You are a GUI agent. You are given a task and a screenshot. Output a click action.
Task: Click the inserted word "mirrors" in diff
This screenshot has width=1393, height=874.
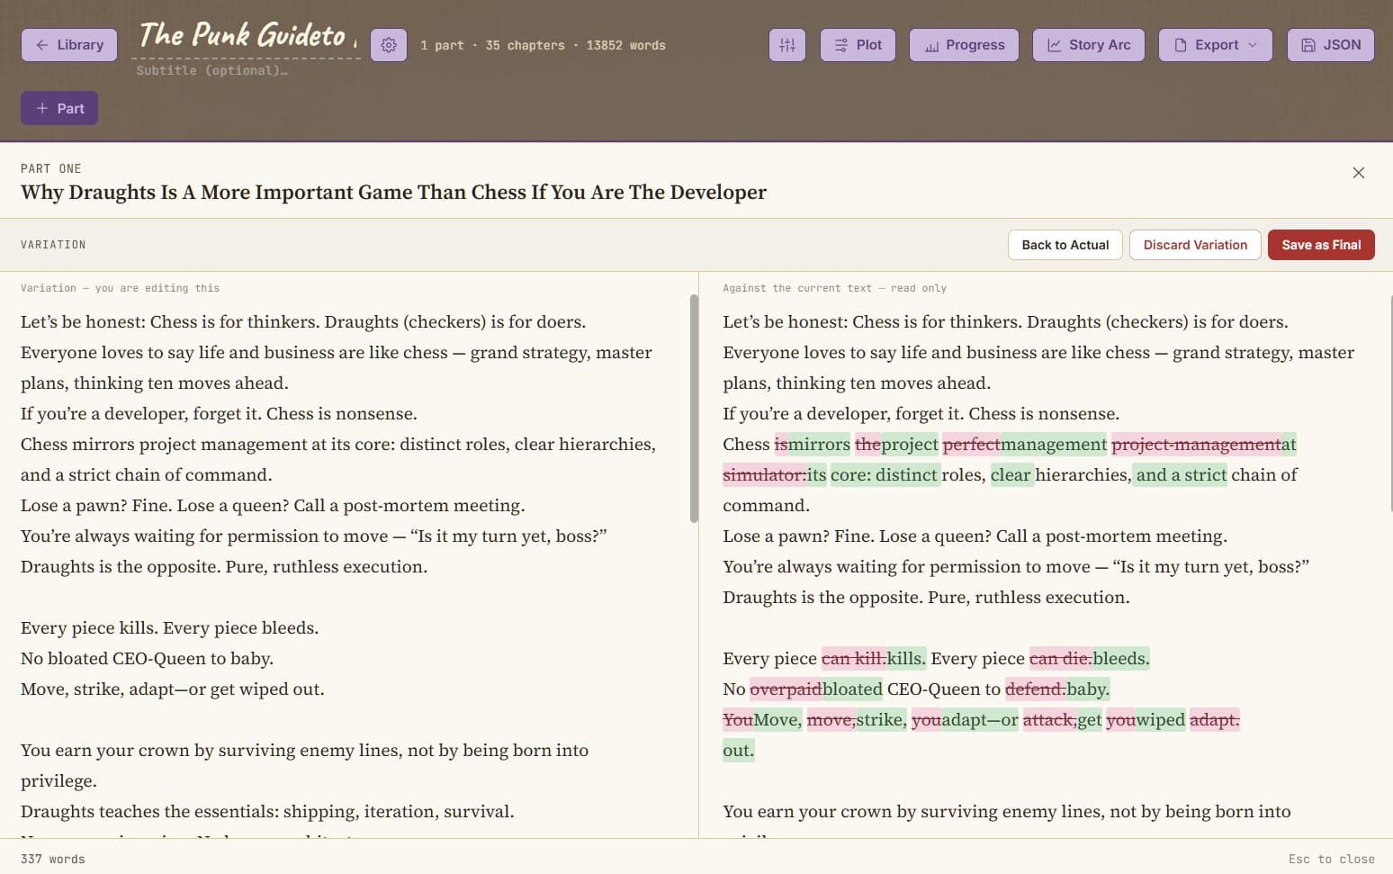tap(819, 444)
